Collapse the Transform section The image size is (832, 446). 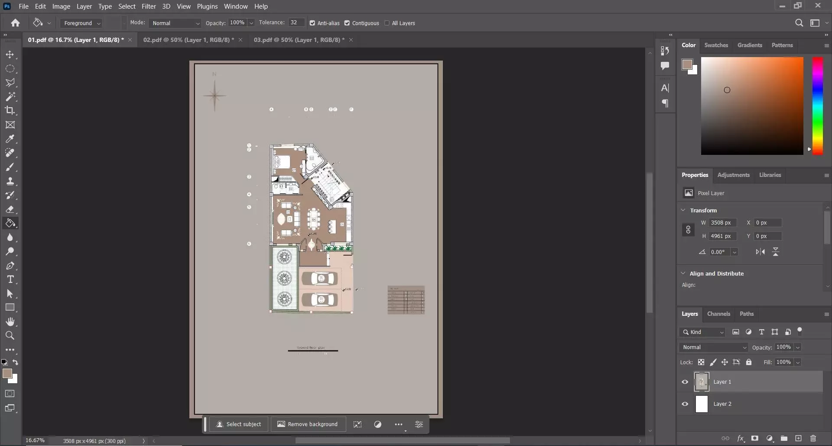(x=683, y=210)
